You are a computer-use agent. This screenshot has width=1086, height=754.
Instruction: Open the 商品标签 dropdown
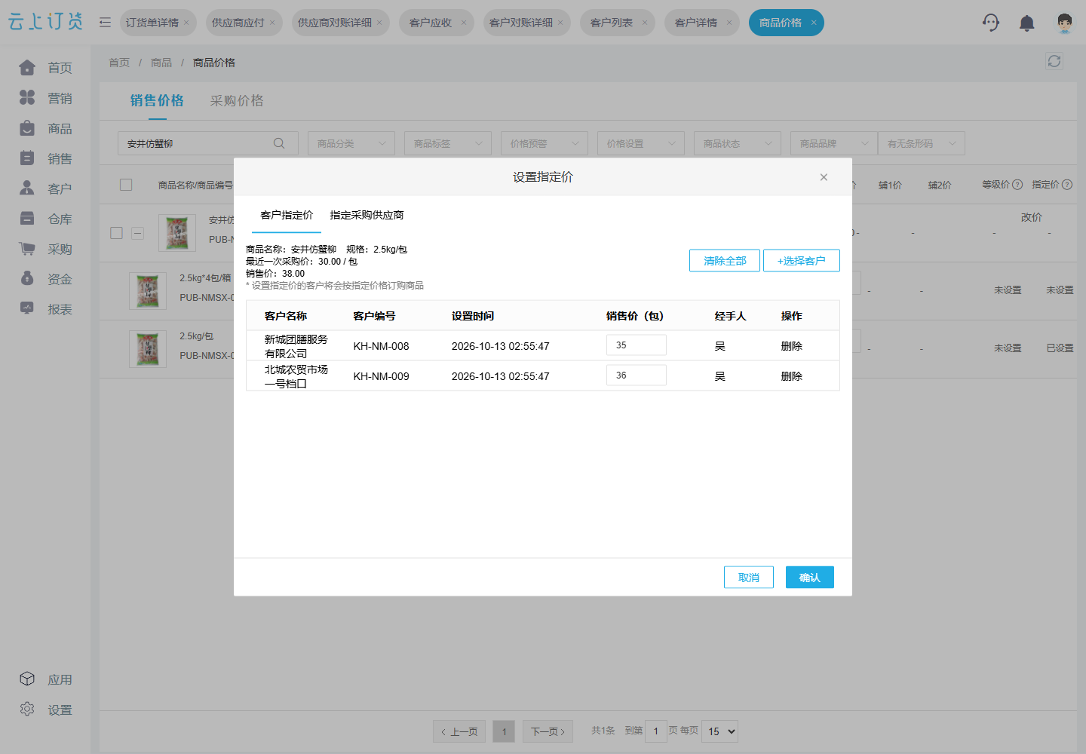tap(448, 143)
